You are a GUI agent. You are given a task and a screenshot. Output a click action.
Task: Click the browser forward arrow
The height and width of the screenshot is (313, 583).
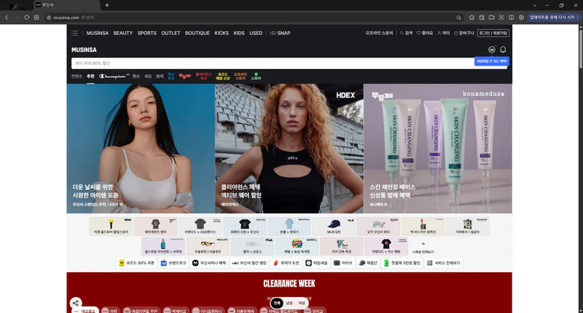[x=17, y=17]
